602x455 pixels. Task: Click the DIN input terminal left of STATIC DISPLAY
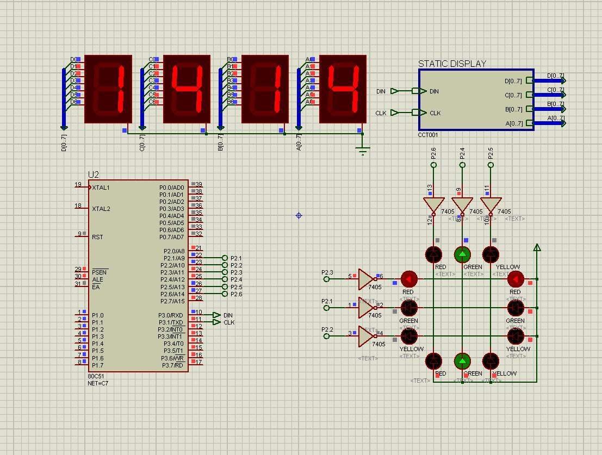click(394, 91)
